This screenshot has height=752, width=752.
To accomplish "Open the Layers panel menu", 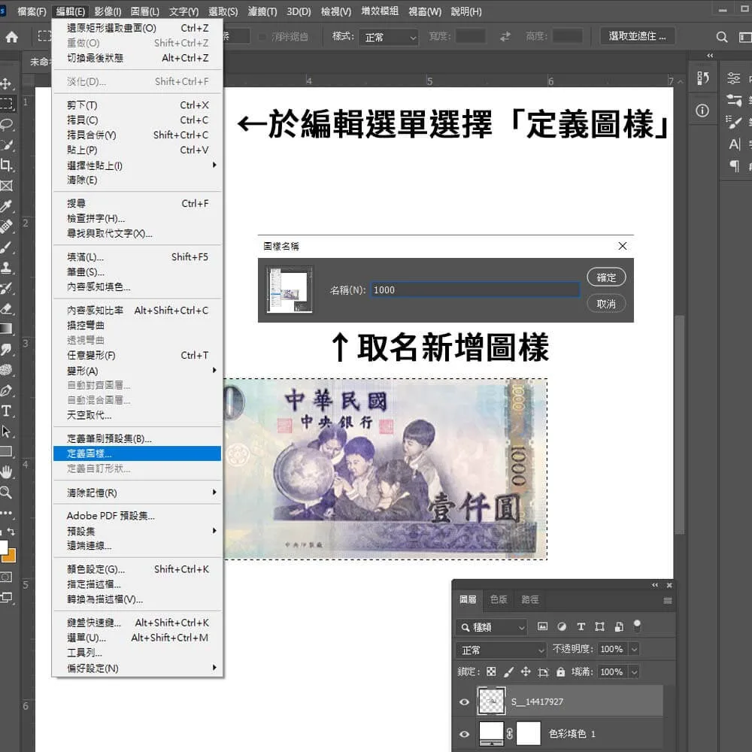I will pyautogui.click(x=667, y=600).
